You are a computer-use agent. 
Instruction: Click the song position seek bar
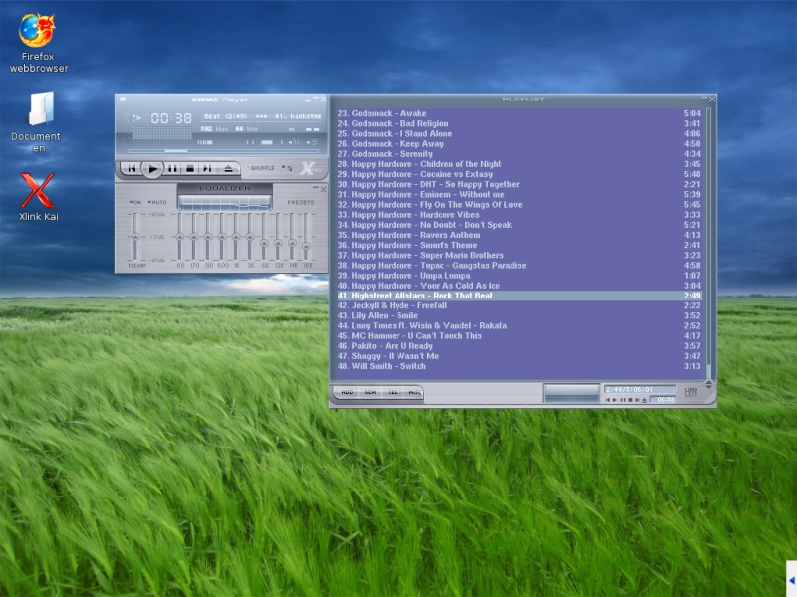[x=223, y=151]
